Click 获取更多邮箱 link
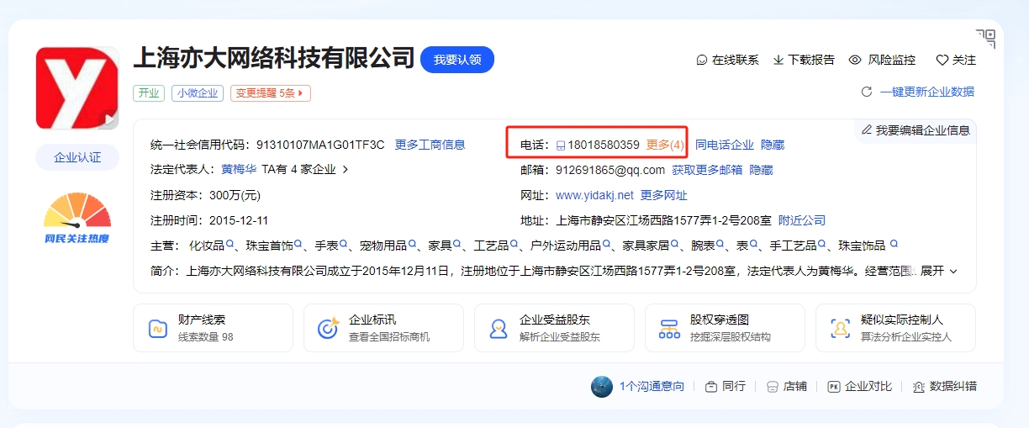The height and width of the screenshot is (428, 1029). click(x=707, y=170)
